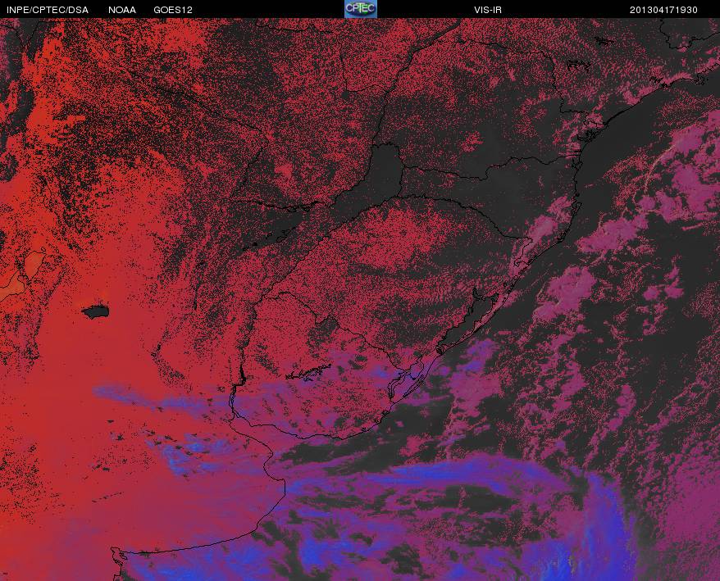This screenshot has height=581, width=720.
Task: Click the 201304171930 timestamp
Action: coord(663,10)
